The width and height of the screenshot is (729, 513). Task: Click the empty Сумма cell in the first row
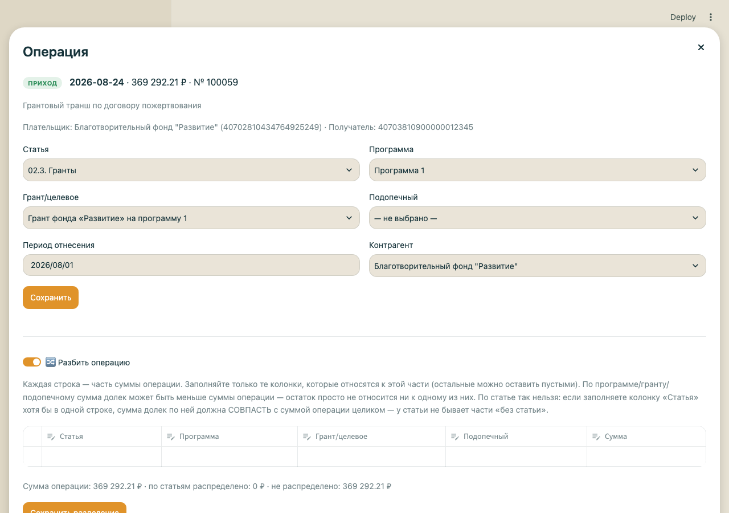pos(646,457)
